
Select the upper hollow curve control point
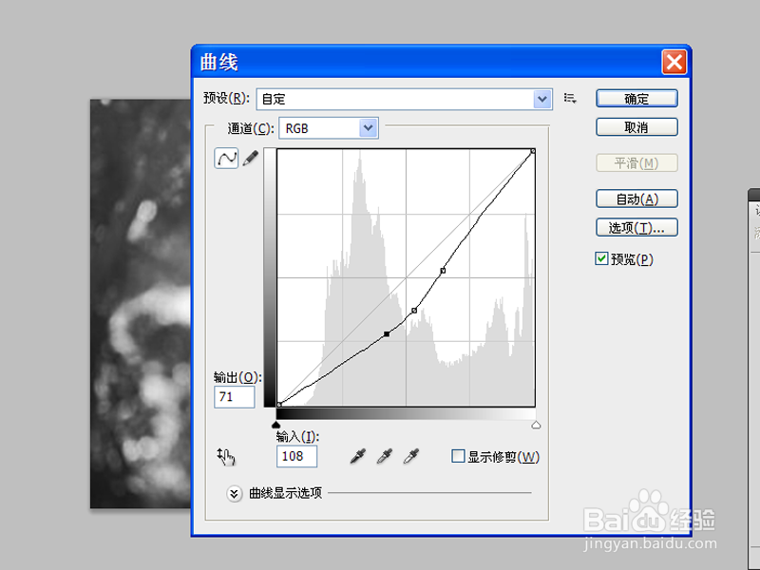[443, 271]
